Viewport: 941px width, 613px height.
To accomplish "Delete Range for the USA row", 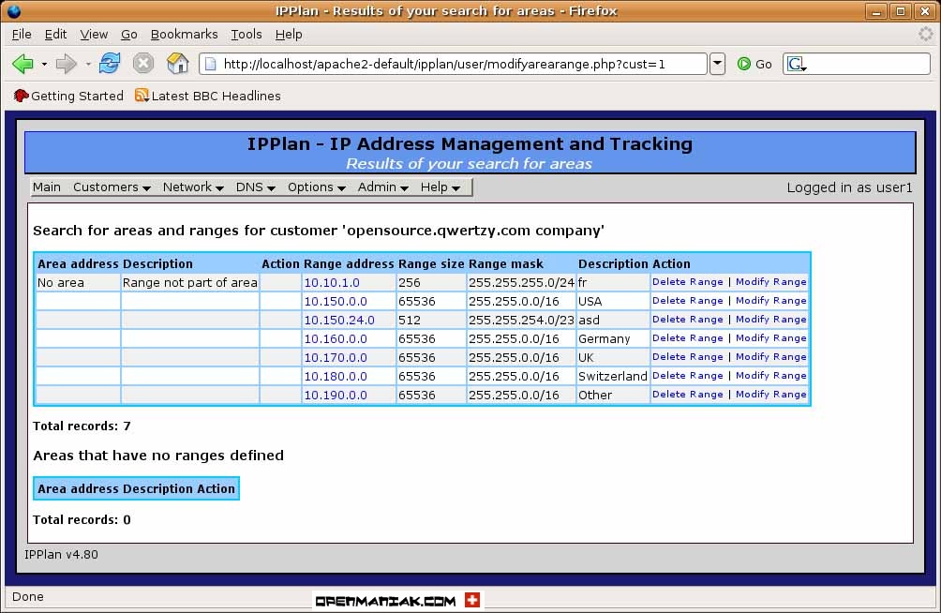I will tap(688, 300).
